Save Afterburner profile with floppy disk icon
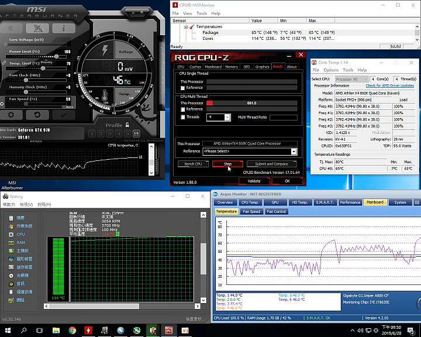This screenshot has width=421, height=337. click(x=136, y=133)
